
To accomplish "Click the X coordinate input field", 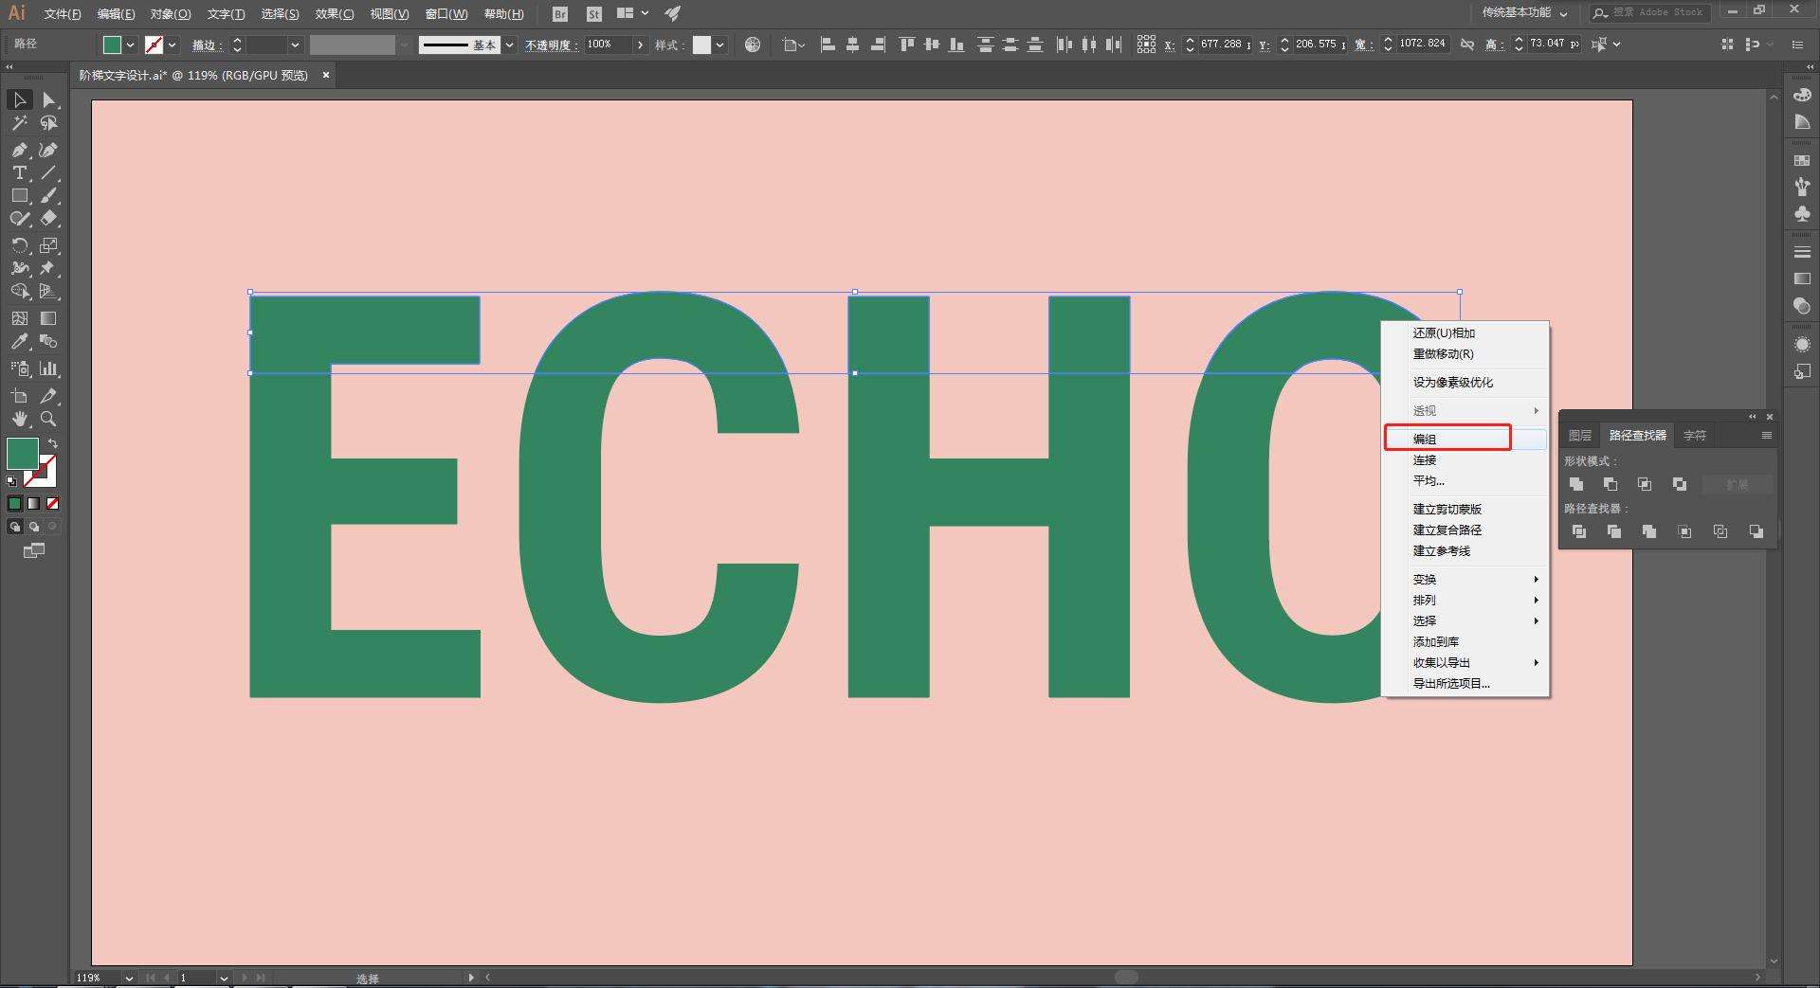I will click(x=1224, y=44).
